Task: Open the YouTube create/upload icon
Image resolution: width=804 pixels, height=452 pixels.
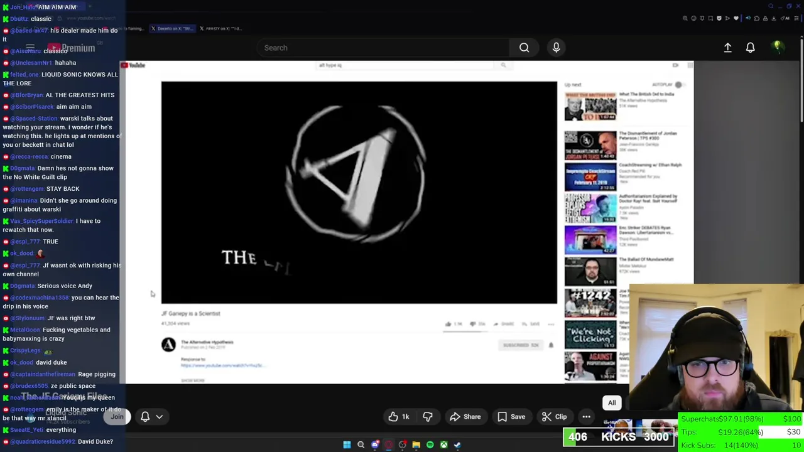Action: pyautogui.click(x=727, y=48)
